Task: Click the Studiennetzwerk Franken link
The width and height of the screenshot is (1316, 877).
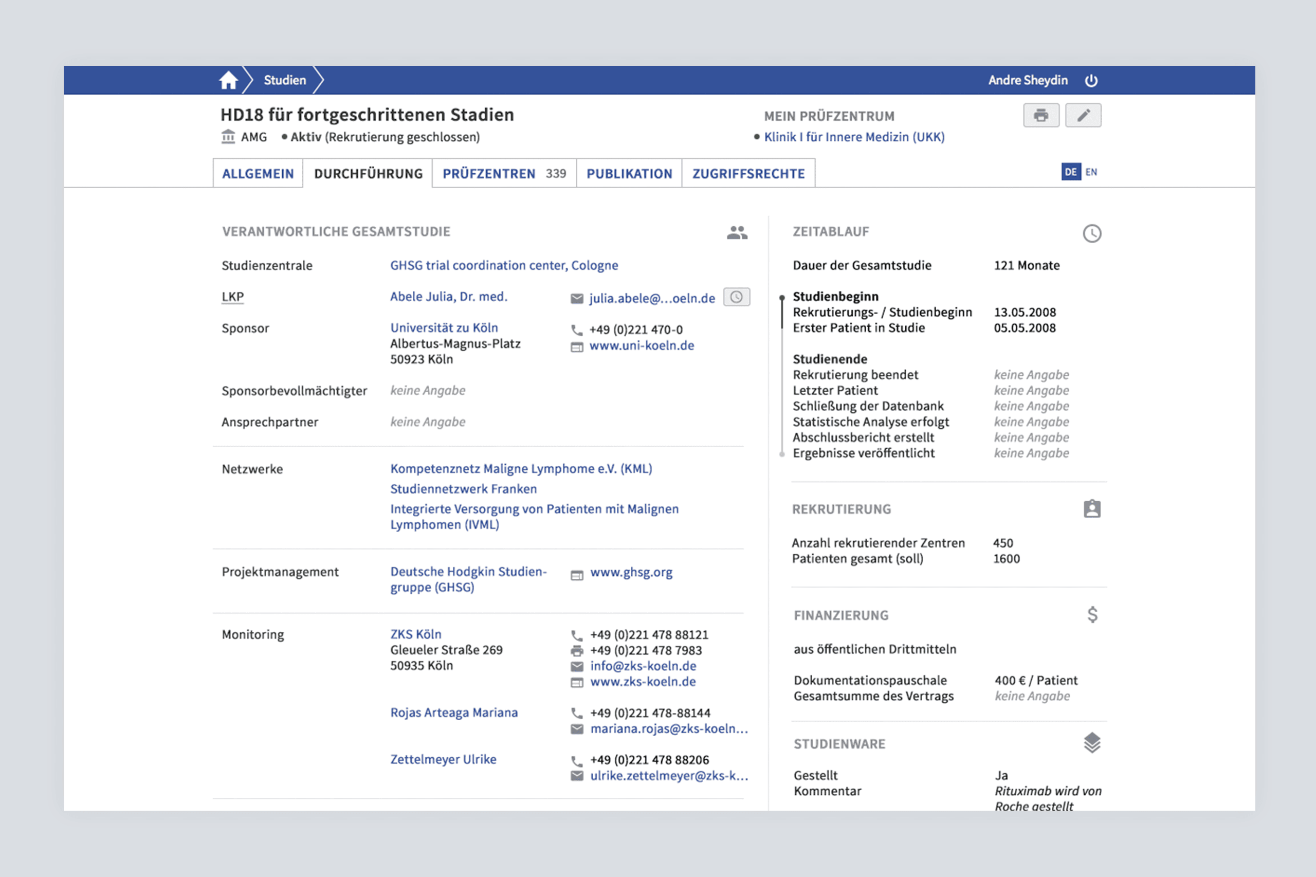Action: [463, 489]
